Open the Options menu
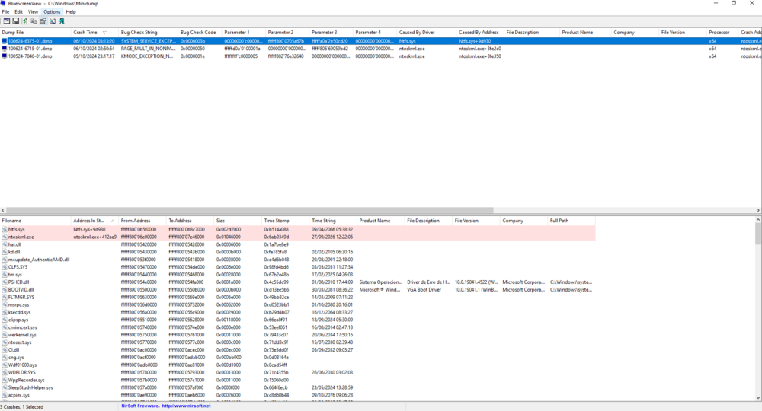Image resolution: width=762 pixels, height=411 pixels. pyautogui.click(x=52, y=12)
